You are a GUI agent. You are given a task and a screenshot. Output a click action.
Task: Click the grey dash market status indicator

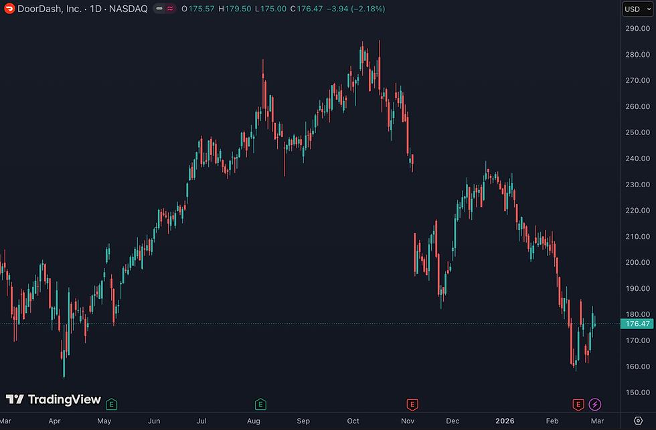point(159,8)
